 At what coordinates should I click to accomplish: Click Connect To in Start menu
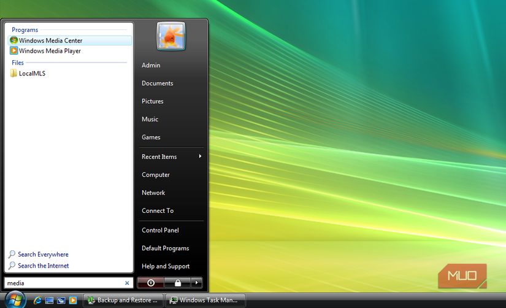click(x=158, y=210)
